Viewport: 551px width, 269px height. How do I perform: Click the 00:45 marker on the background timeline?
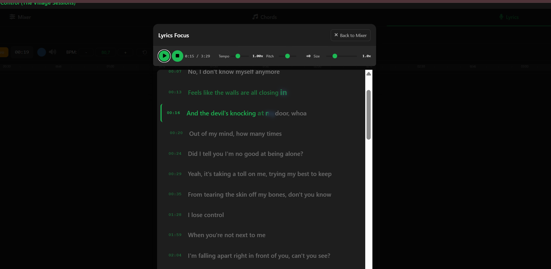(59, 66)
